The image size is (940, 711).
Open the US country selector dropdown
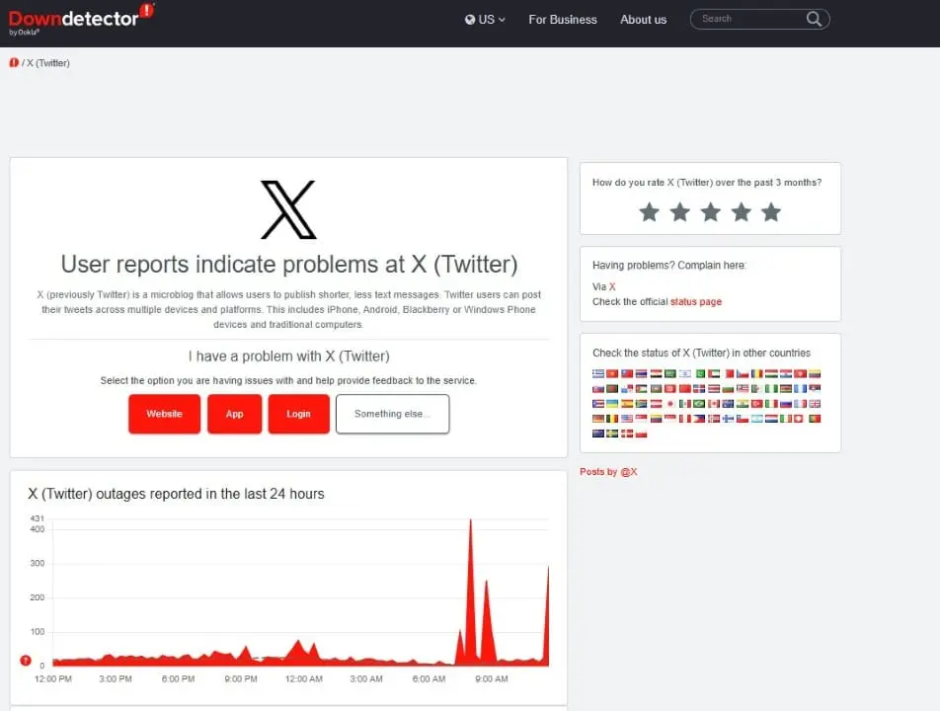485,19
